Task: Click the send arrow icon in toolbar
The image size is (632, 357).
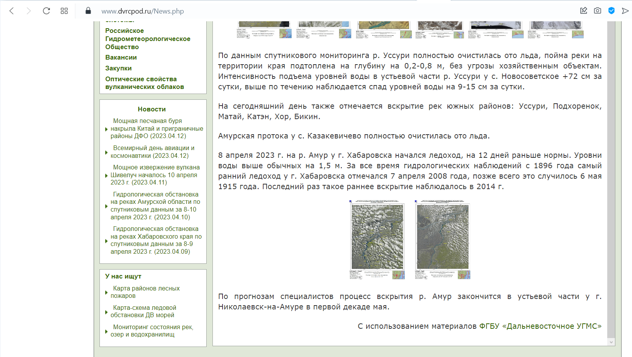Action: (x=625, y=11)
